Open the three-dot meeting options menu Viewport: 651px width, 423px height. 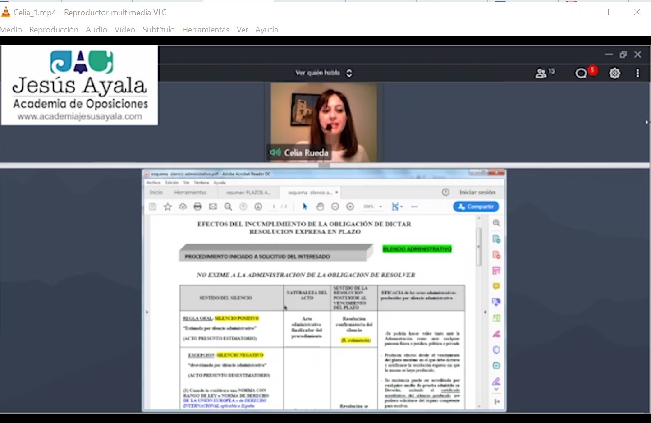(x=637, y=73)
